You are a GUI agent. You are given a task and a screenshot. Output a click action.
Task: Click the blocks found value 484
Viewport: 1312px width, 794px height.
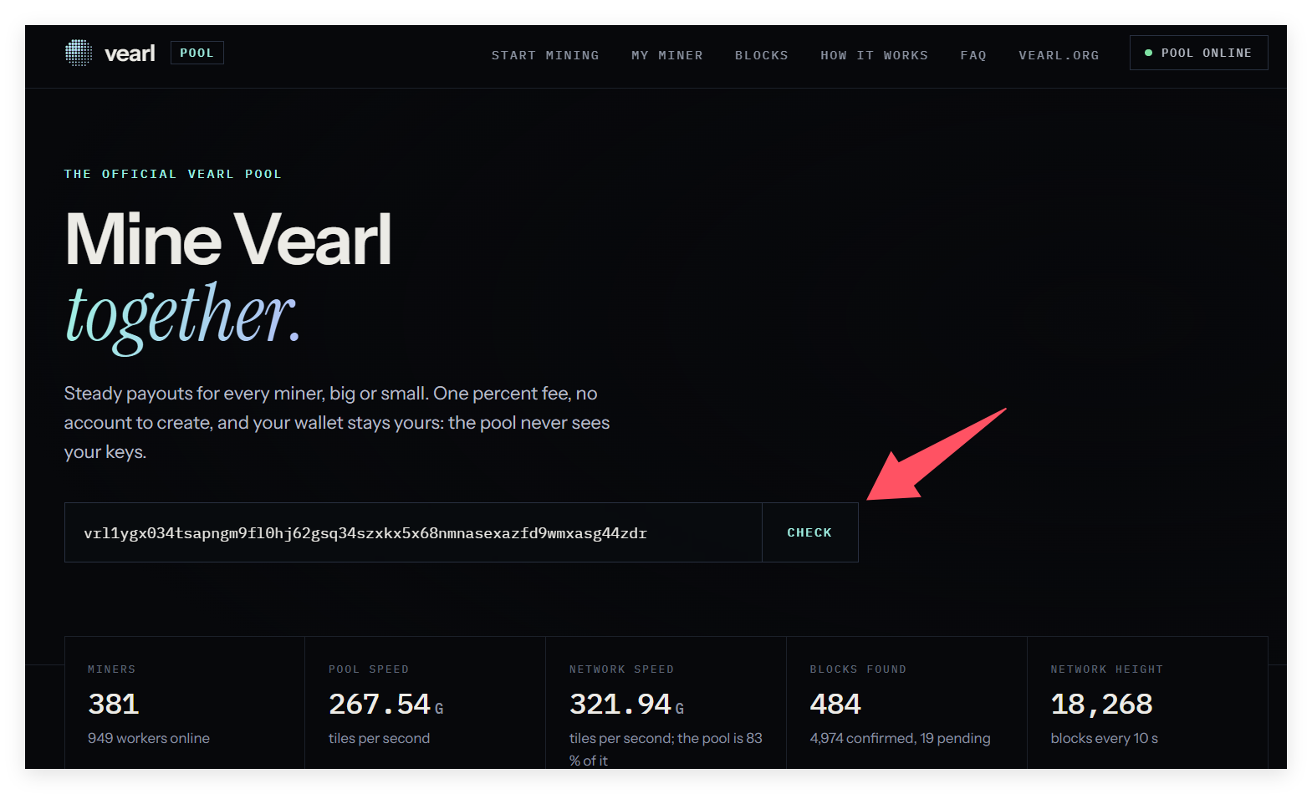pos(835,704)
